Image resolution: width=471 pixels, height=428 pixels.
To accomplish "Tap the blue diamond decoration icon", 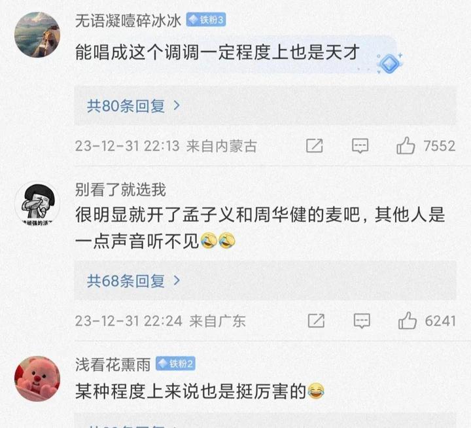I will pyautogui.click(x=390, y=63).
